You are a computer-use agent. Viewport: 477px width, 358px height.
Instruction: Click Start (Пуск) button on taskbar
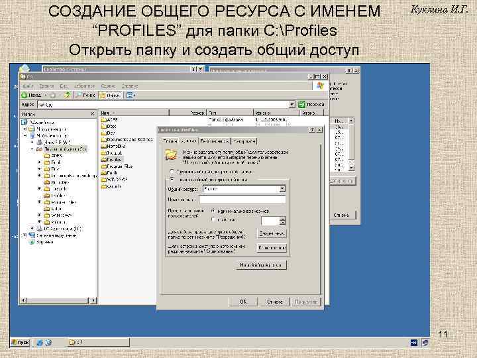tap(20, 343)
